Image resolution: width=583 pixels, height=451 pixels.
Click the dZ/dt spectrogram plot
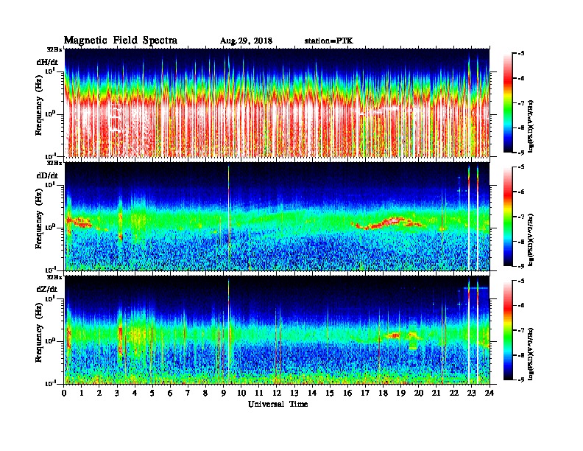pyautogui.click(x=277, y=330)
